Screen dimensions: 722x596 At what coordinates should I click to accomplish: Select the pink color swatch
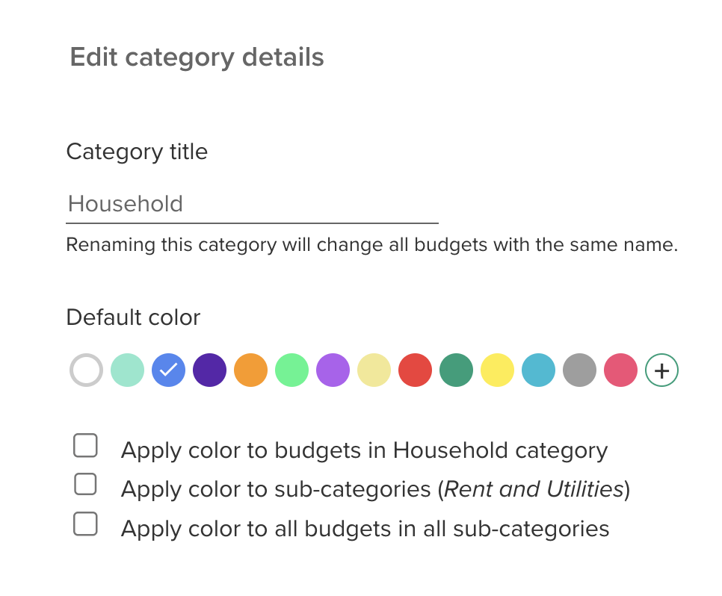(x=620, y=370)
